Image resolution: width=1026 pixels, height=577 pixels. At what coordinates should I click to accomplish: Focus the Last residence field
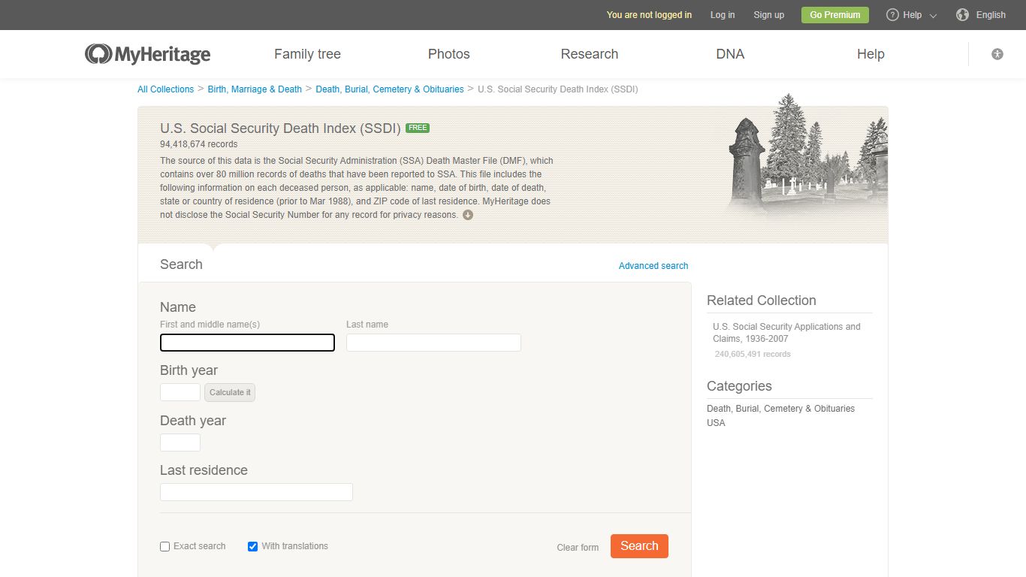coord(256,492)
